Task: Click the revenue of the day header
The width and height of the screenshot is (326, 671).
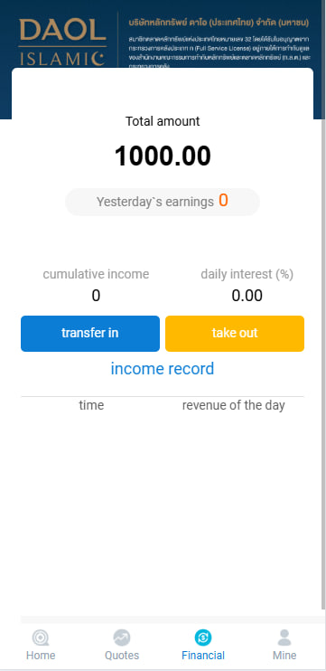Action: click(234, 405)
